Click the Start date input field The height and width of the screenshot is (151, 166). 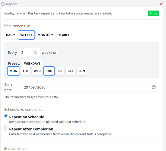click(90, 87)
